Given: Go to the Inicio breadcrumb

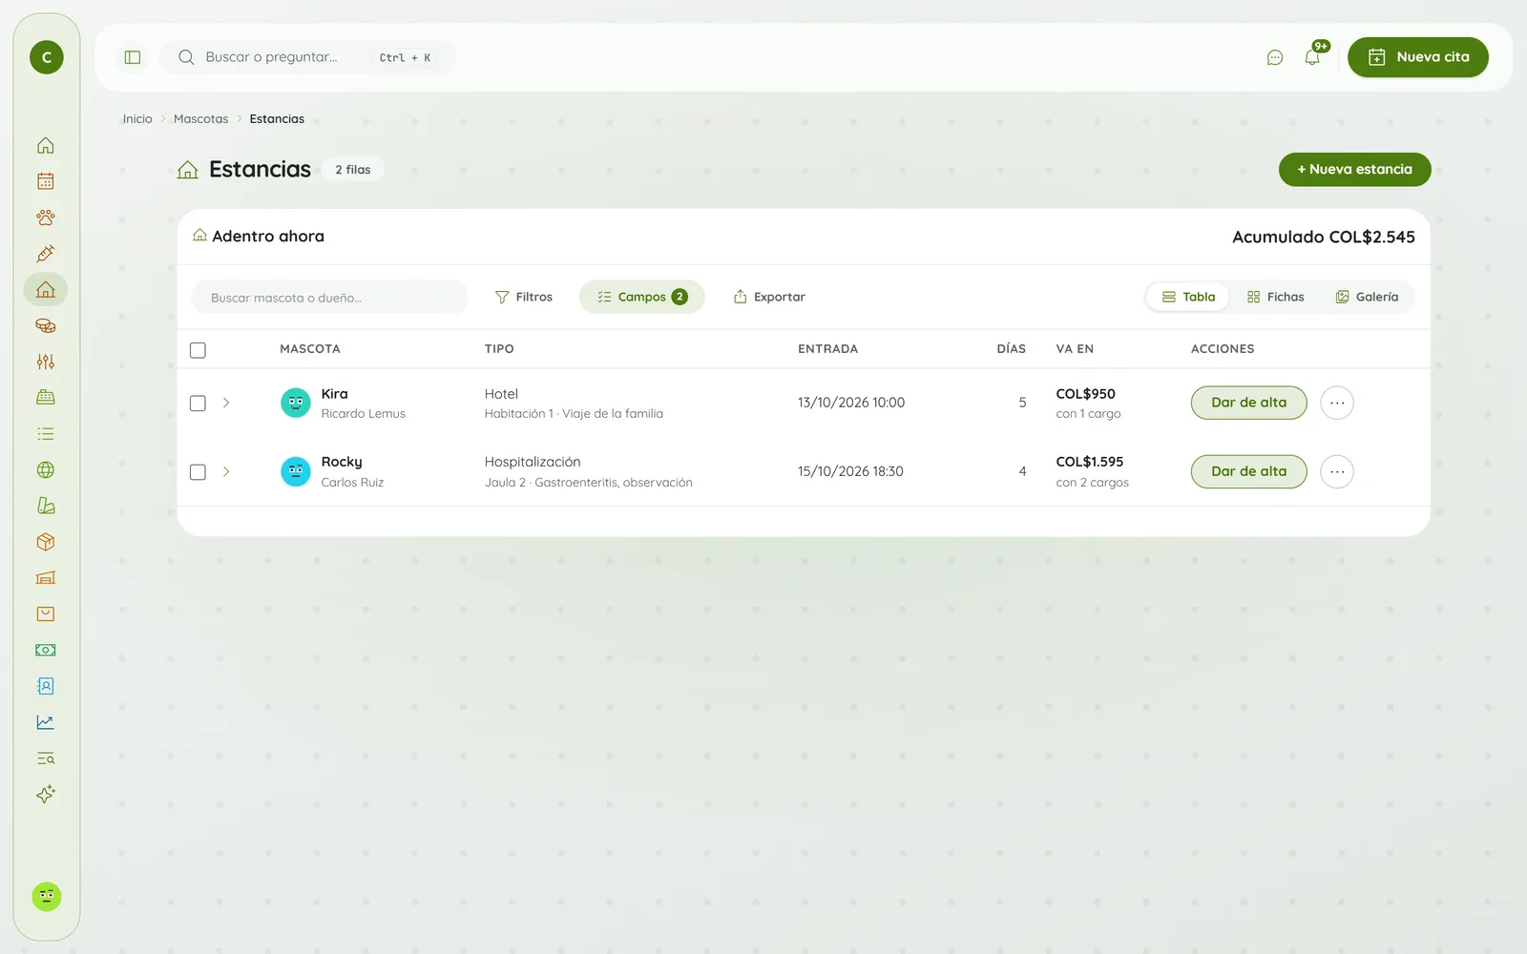Looking at the screenshot, I should (x=137, y=119).
